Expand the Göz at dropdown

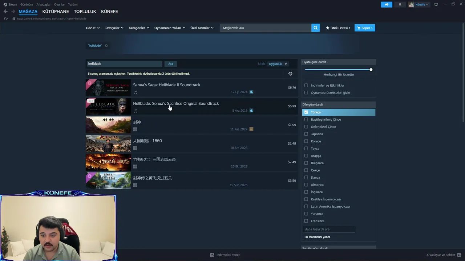pyautogui.click(x=93, y=28)
